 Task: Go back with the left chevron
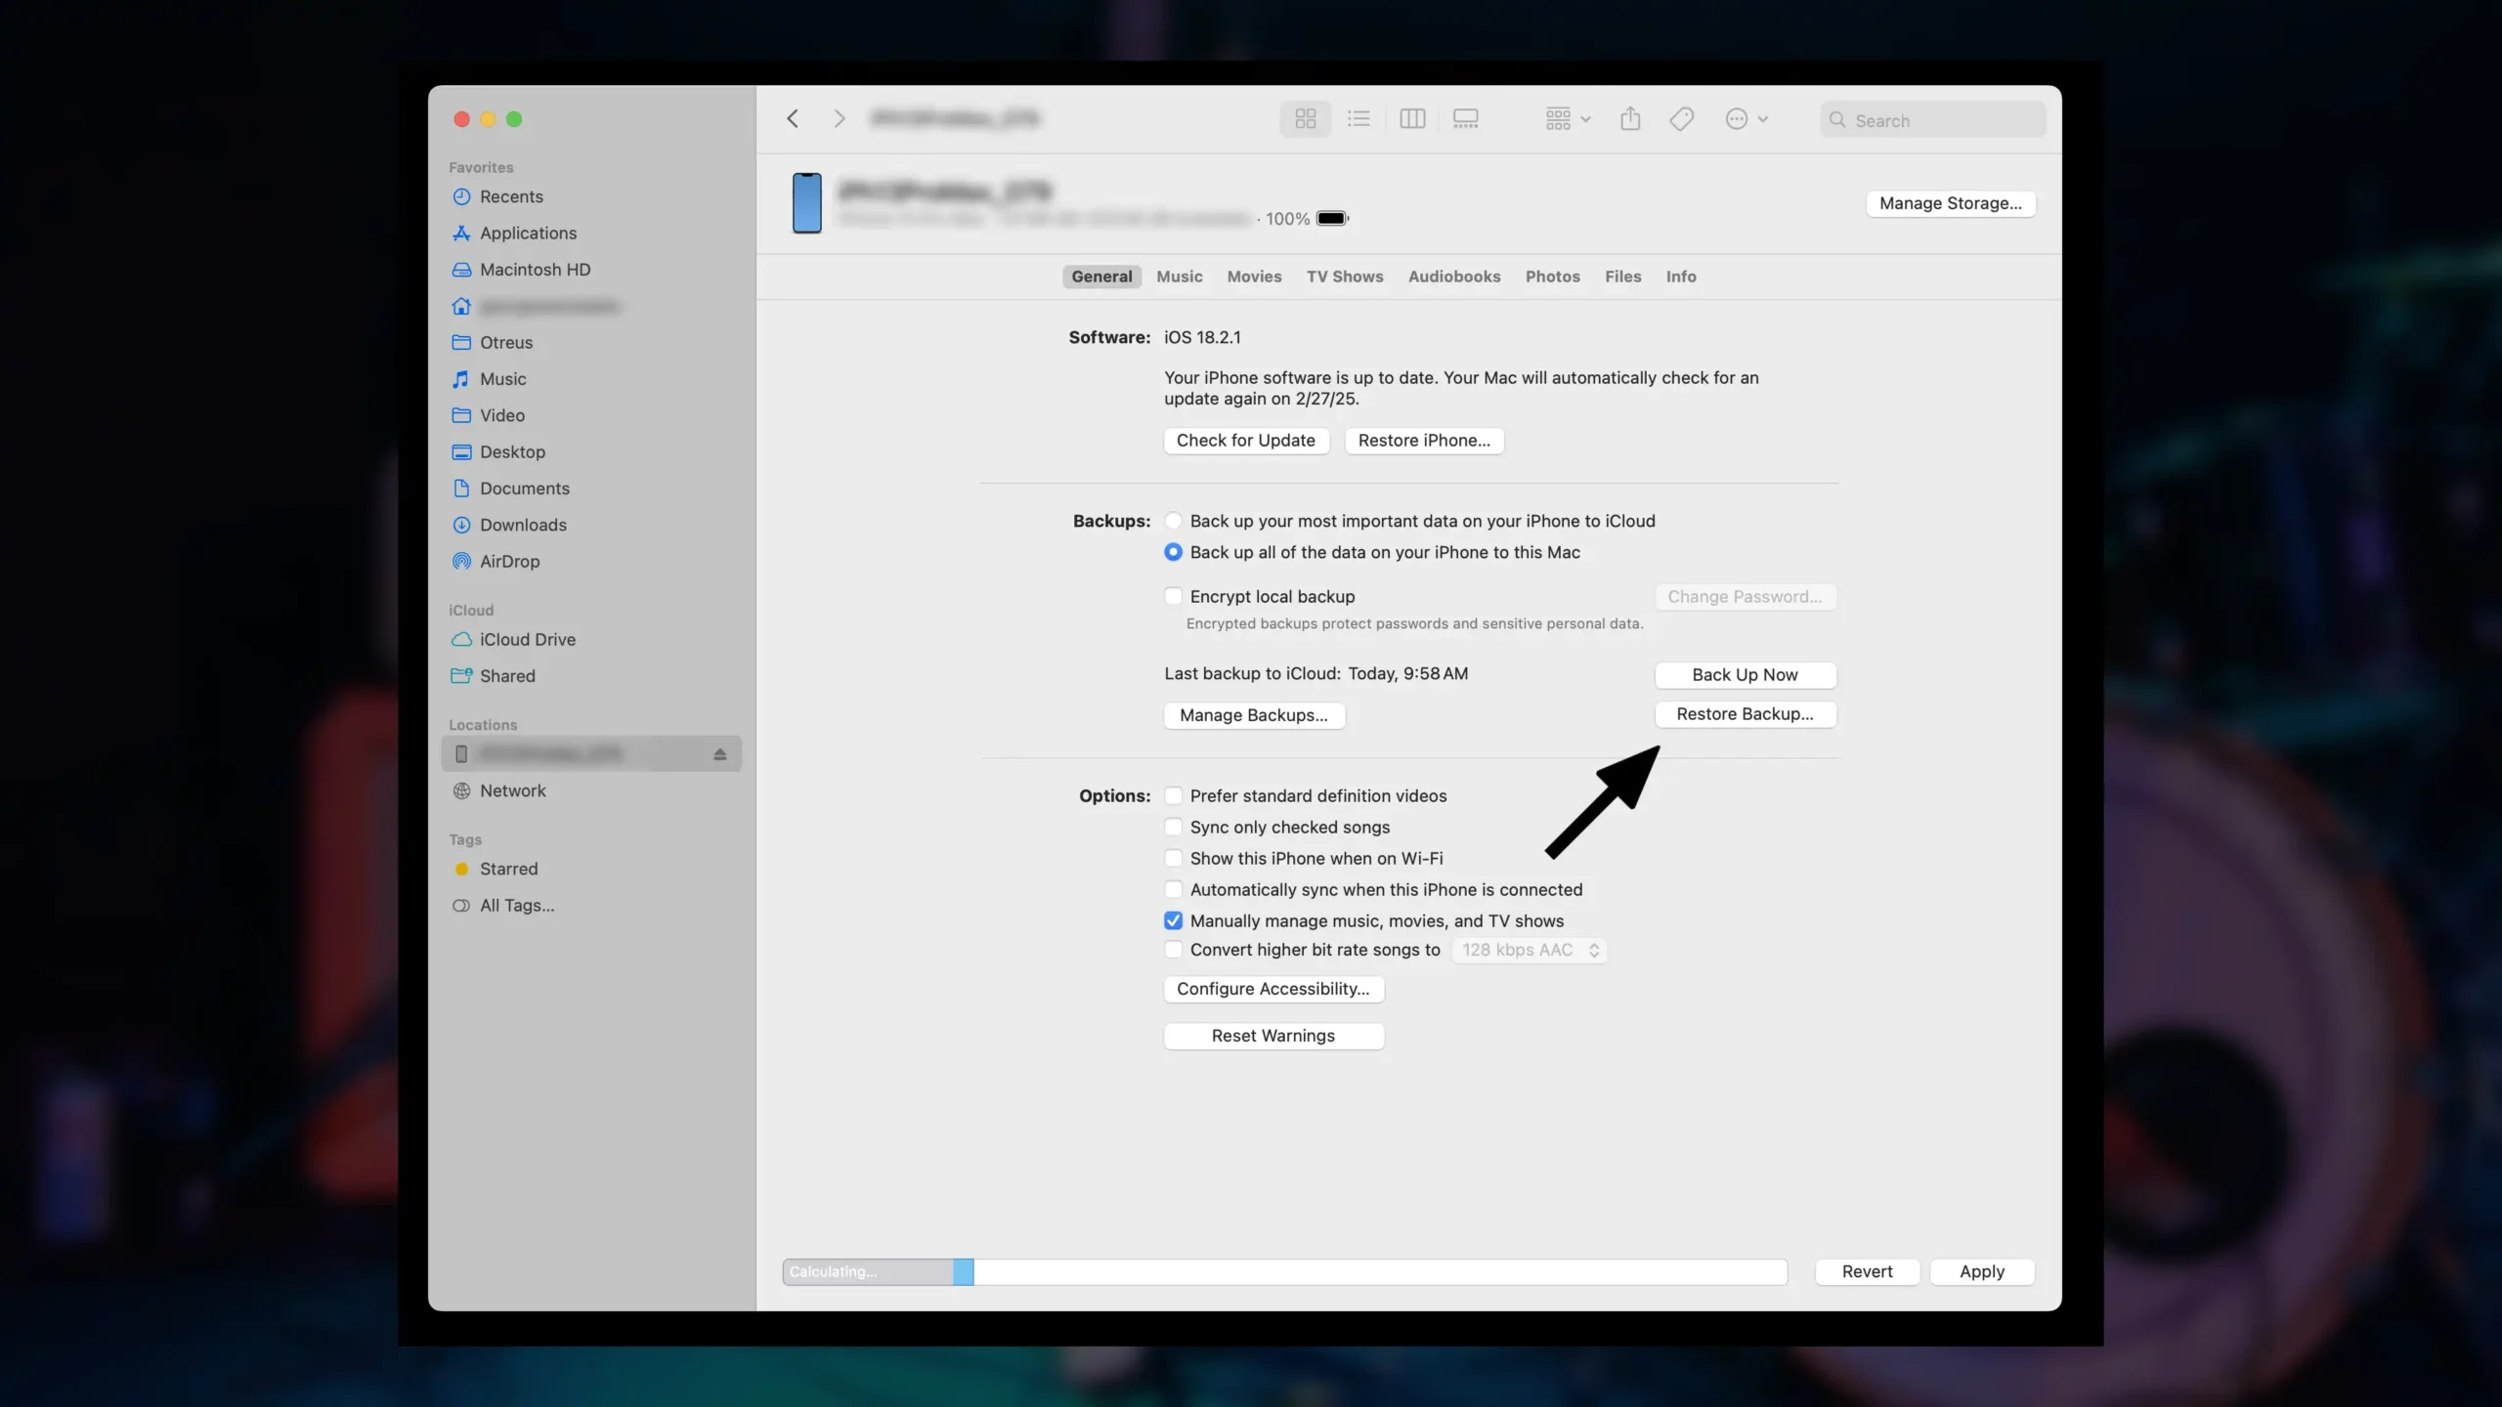(x=793, y=119)
